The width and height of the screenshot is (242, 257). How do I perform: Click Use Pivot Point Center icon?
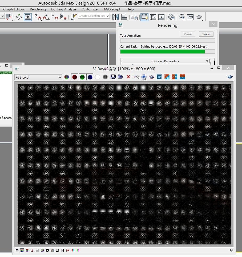pos(19,17)
